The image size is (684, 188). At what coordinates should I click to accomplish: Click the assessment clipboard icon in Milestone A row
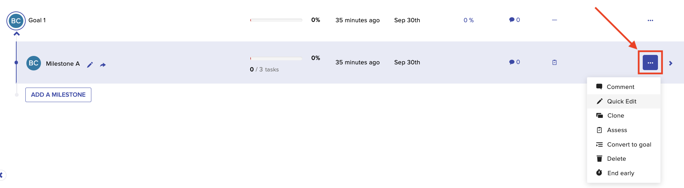(x=554, y=62)
